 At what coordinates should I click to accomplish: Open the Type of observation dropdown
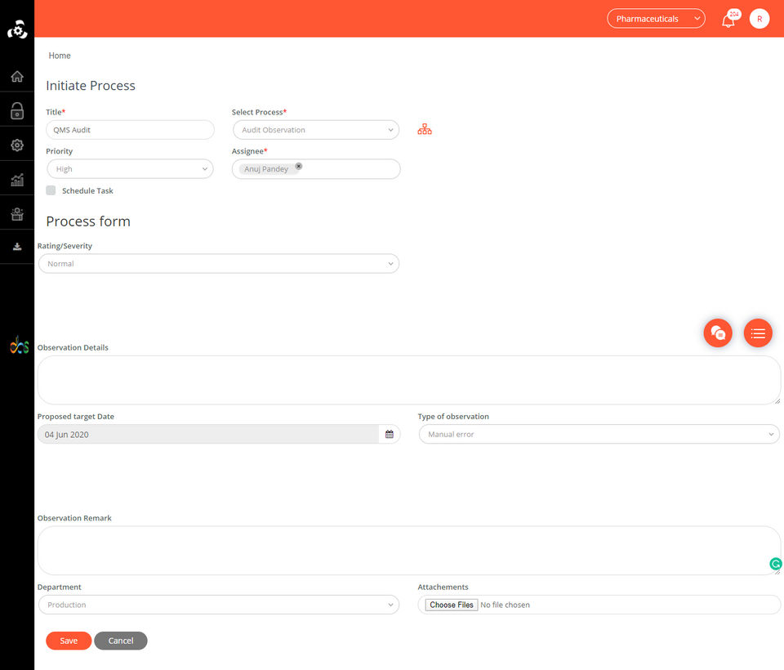click(599, 435)
